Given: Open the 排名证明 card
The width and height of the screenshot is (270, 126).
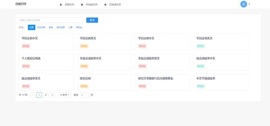Looking at the screenshot, I should 104,82.
